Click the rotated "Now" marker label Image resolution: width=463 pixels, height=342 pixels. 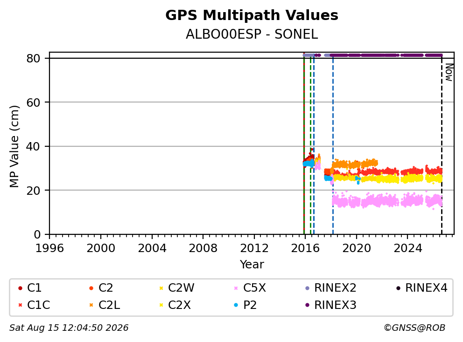[x=449, y=73]
